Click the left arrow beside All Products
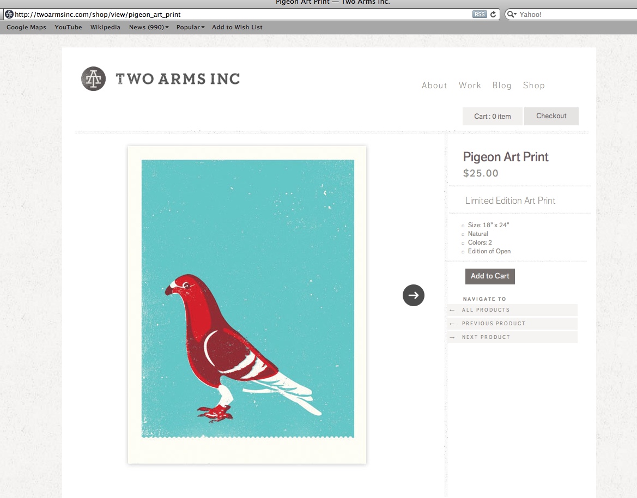 point(452,310)
